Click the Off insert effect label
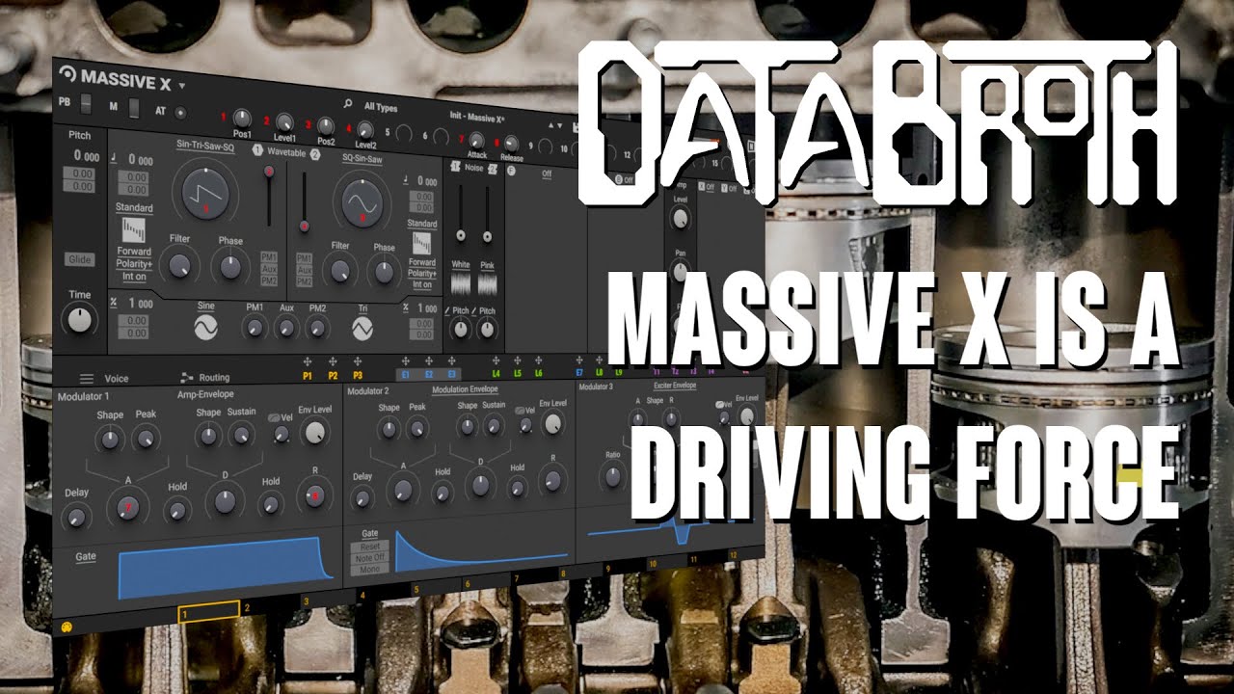Viewport: 1234px width, 694px height. [546, 174]
